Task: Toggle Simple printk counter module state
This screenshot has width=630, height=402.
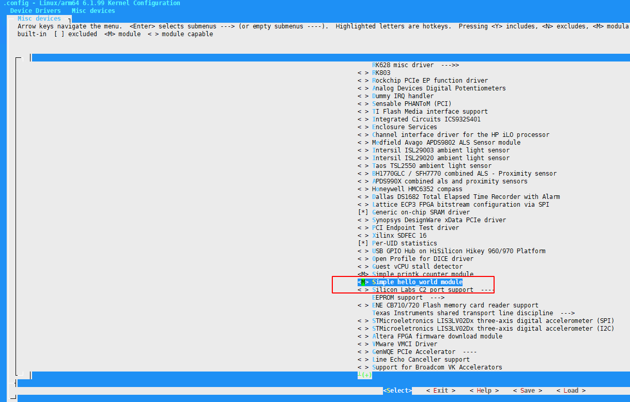Action: pyautogui.click(x=363, y=274)
